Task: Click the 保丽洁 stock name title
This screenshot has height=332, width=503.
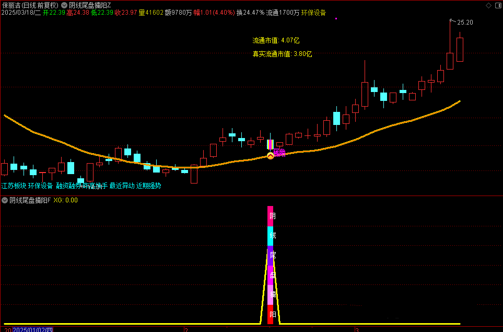Action: pyautogui.click(x=11, y=5)
